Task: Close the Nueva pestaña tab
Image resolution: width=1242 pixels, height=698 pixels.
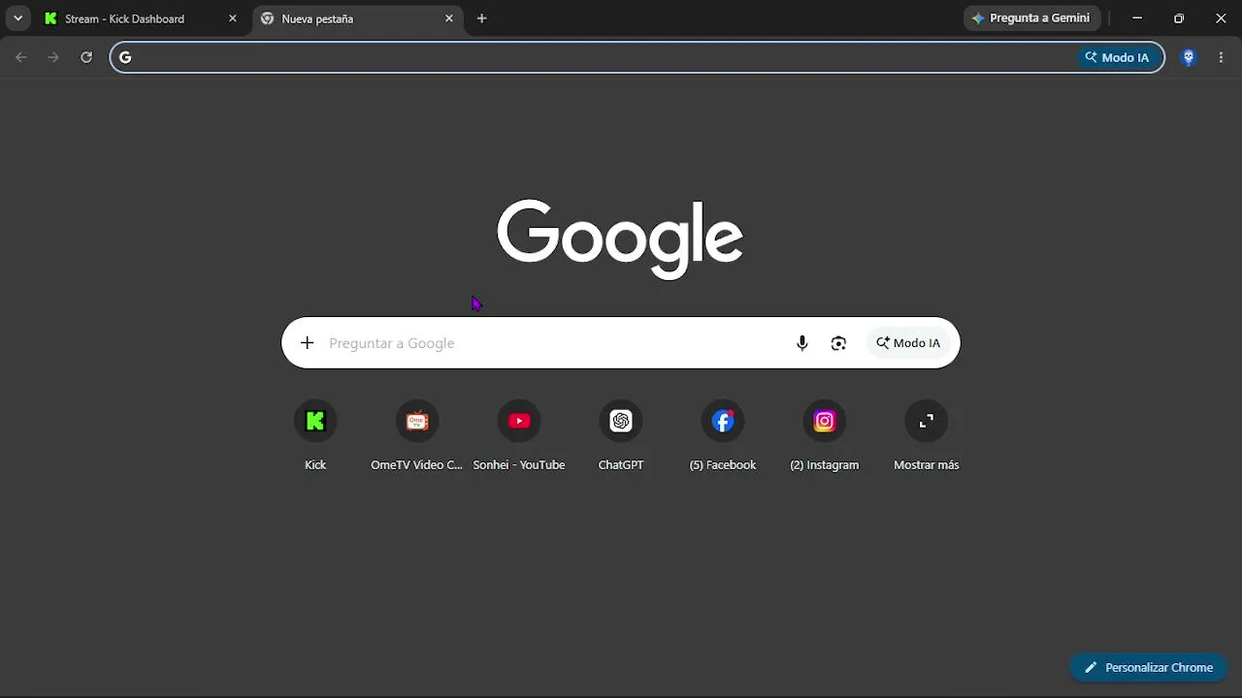Action: [448, 18]
